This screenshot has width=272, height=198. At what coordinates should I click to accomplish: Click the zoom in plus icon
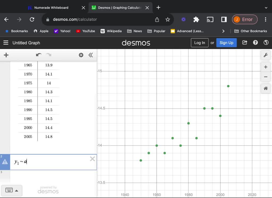[266, 67]
